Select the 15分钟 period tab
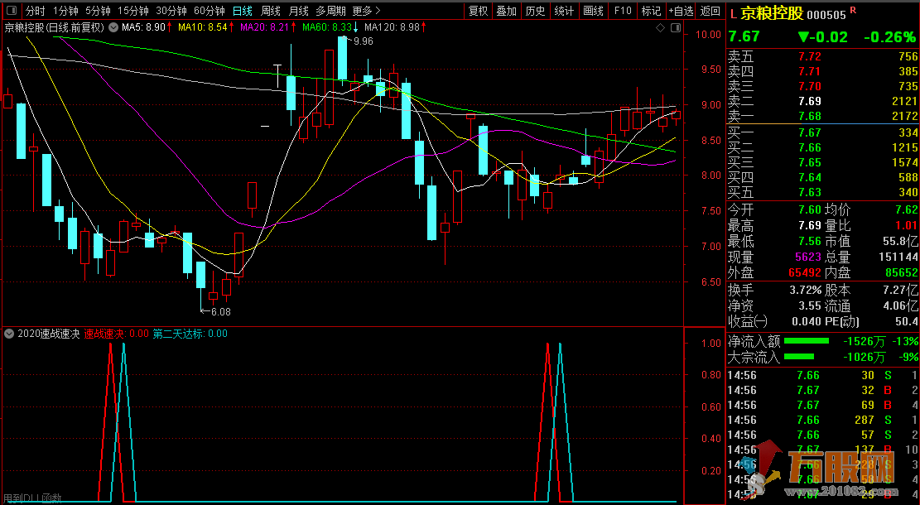The height and width of the screenshot is (505, 920). click(132, 11)
